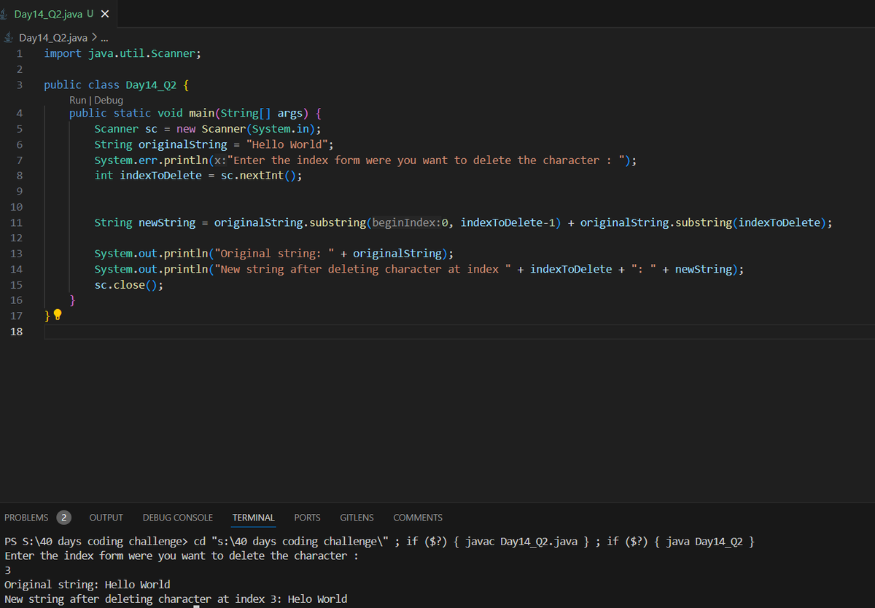Image resolution: width=875 pixels, height=608 pixels.
Task: Close the Day14_Q2.java editor tab
Action: [x=105, y=15]
